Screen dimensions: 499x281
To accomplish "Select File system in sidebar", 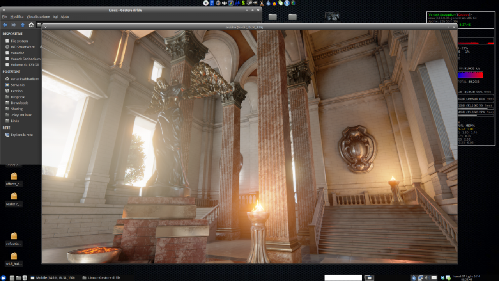I will click(19, 41).
